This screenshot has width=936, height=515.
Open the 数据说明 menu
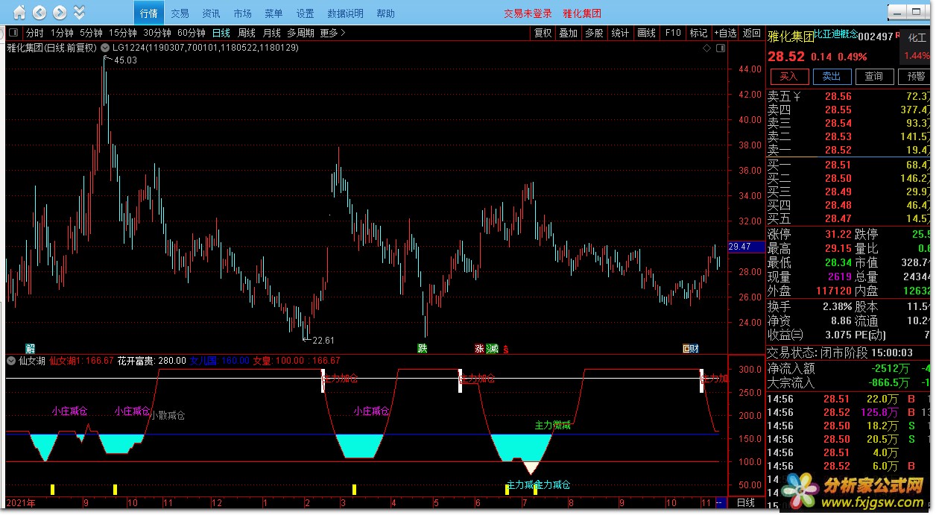tap(346, 13)
